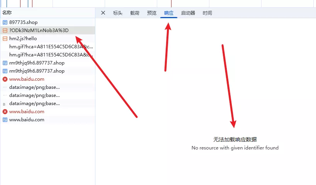Click the 名称 column header

7,13
